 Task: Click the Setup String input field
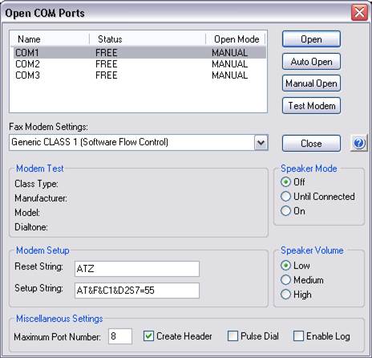pyautogui.click(x=137, y=291)
